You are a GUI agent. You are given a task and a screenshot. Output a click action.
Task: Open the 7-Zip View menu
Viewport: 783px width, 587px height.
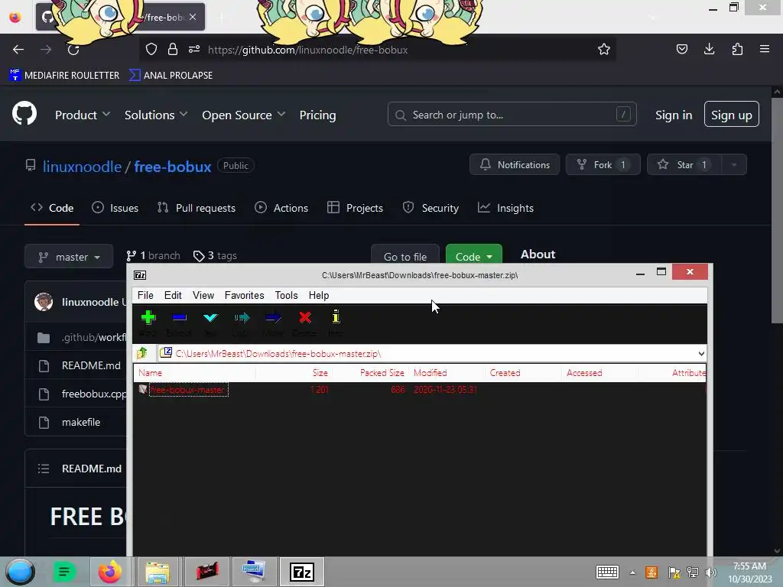point(203,296)
